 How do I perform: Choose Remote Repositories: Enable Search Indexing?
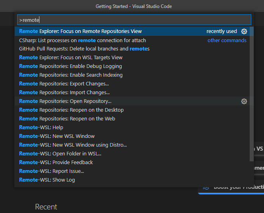[71, 75]
